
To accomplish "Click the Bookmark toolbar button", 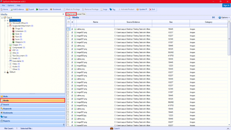I will click(x=56, y=9).
